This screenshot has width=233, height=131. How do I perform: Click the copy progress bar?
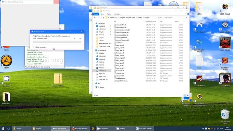[x=57, y=42]
